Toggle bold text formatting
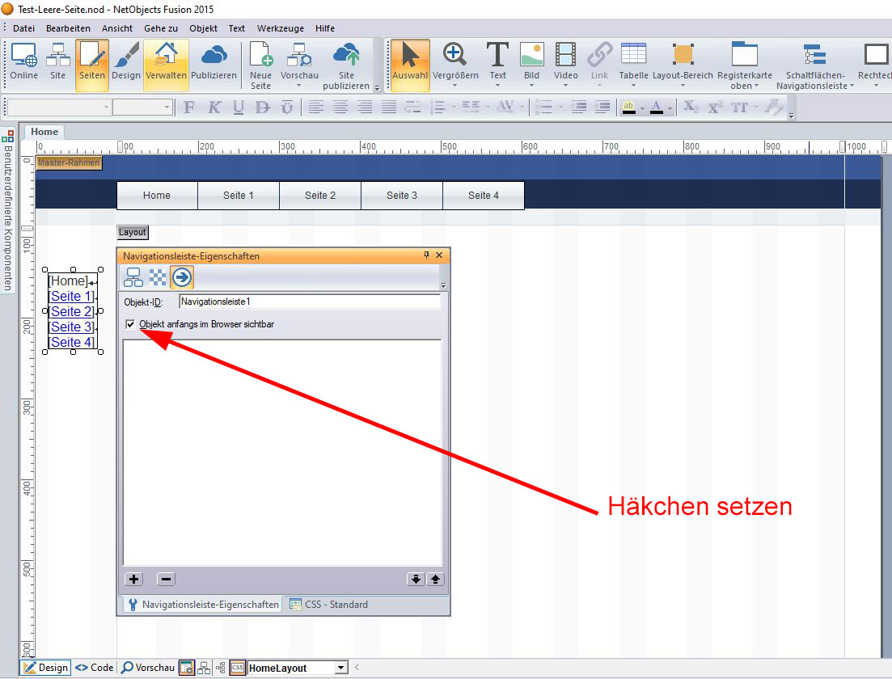 (x=189, y=108)
